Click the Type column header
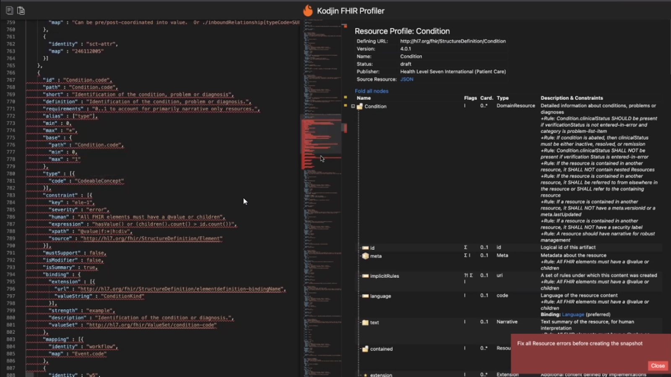The height and width of the screenshot is (377, 671). (x=502, y=98)
